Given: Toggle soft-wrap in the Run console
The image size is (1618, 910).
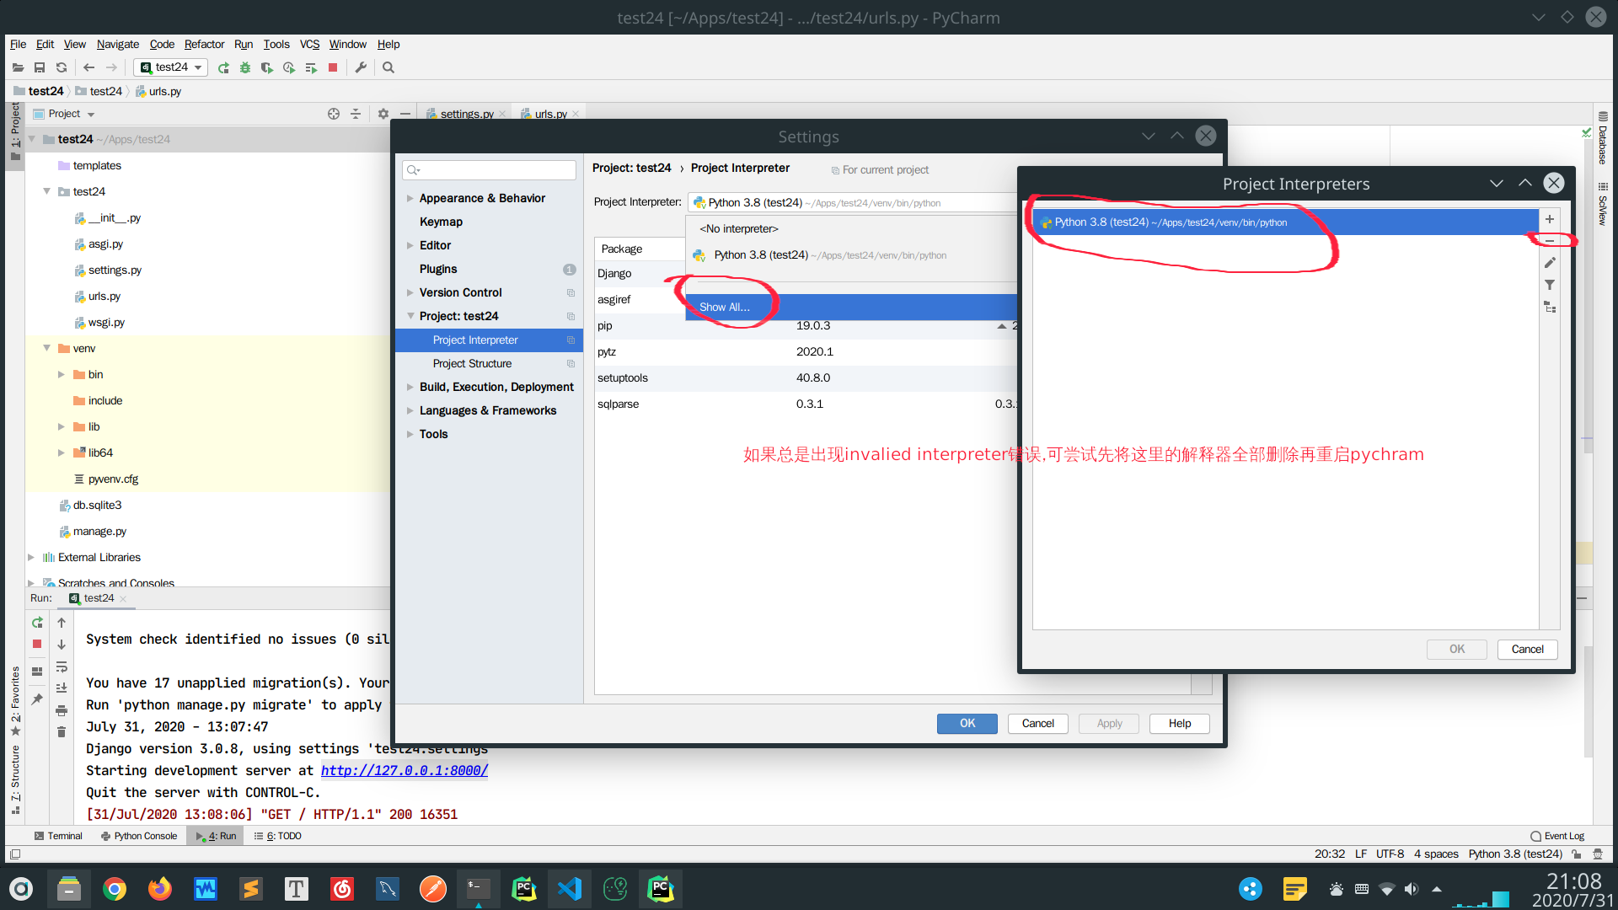Looking at the screenshot, I should pos(62,666).
